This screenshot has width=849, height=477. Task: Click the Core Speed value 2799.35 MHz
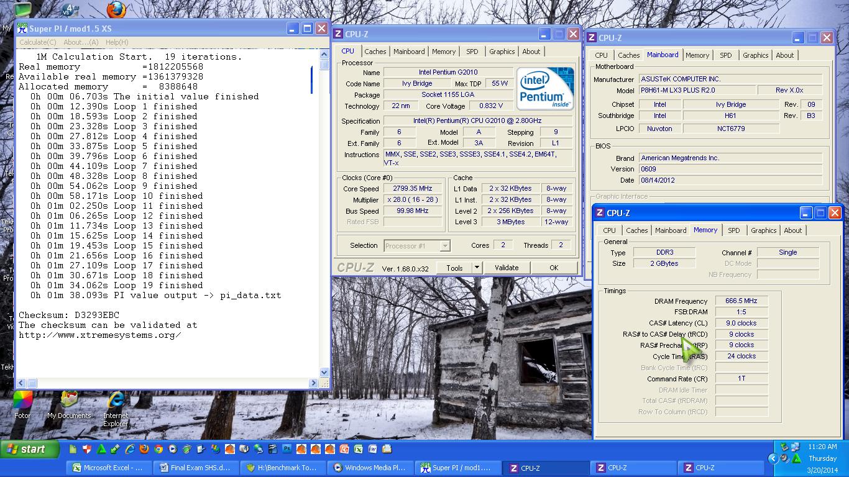pos(412,189)
